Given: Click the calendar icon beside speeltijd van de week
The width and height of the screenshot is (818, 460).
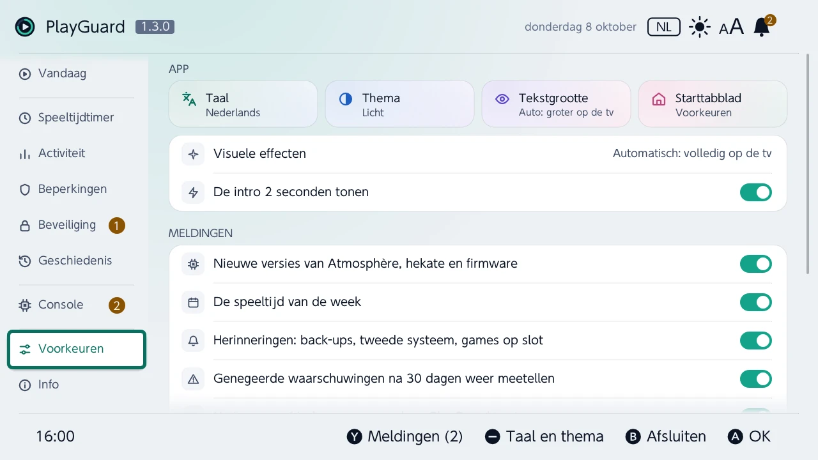Looking at the screenshot, I should coord(193,302).
